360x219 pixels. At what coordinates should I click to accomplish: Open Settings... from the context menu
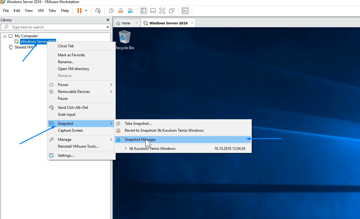point(81,155)
